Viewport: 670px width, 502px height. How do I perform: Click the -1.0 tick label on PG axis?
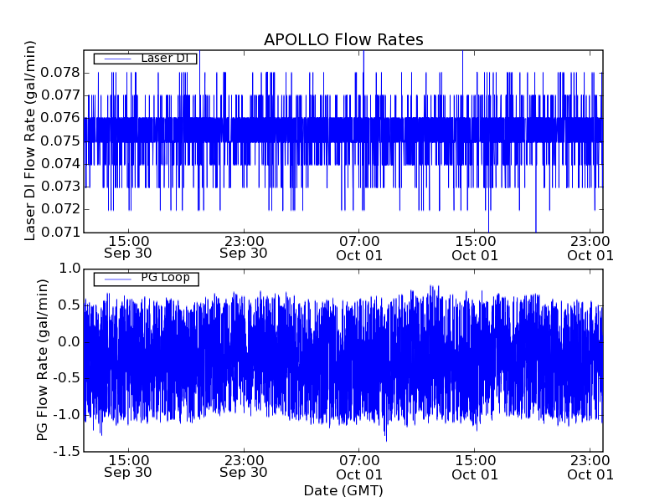tap(67, 415)
